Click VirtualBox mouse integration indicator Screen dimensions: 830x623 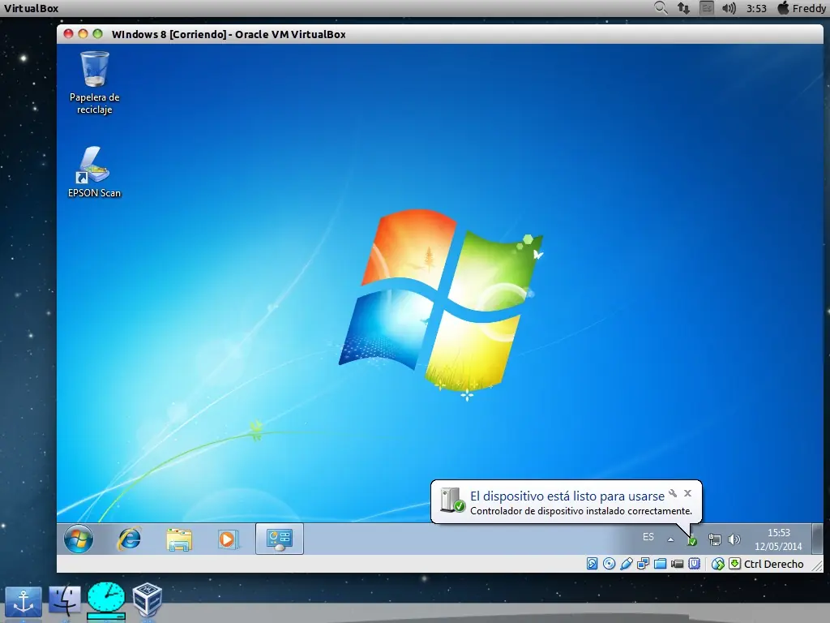[x=718, y=564]
